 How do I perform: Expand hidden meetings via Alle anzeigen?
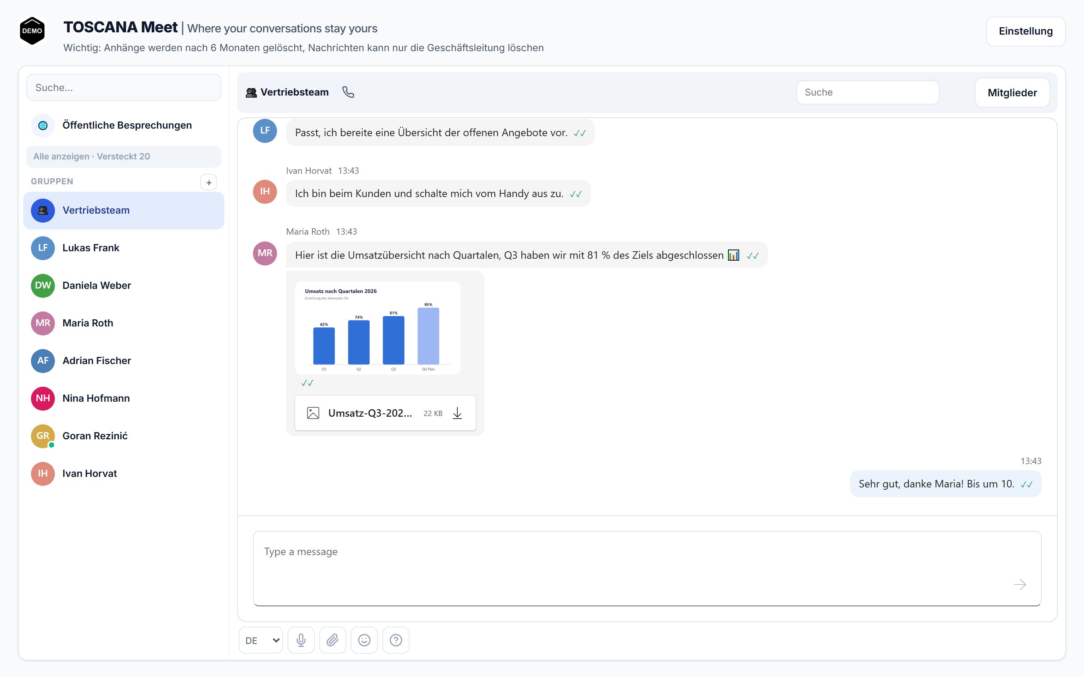coord(123,157)
